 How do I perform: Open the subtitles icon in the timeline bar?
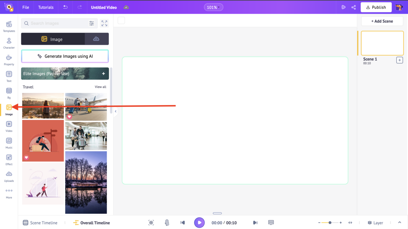[x=271, y=222]
